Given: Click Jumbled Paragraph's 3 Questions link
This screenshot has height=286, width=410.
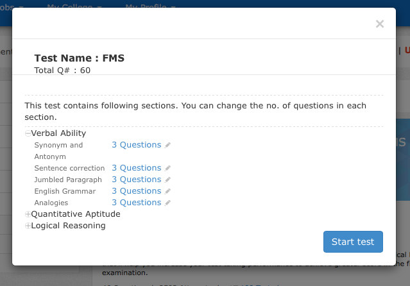Looking at the screenshot, I should [x=136, y=180].
